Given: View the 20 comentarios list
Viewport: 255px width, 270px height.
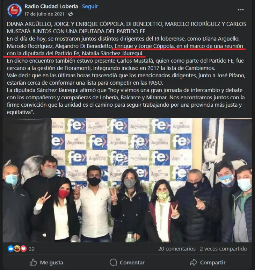Looking at the screenshot, I should tap(177, 249).
